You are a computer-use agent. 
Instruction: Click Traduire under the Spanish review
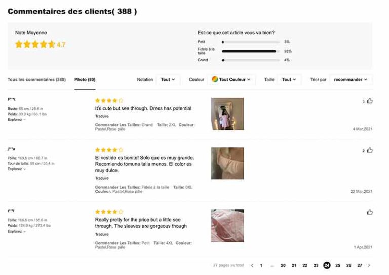pos(102,178)
